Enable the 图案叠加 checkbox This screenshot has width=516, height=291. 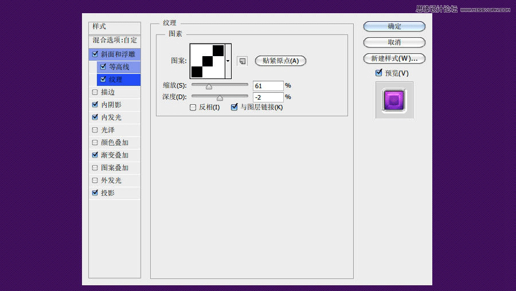95,168
